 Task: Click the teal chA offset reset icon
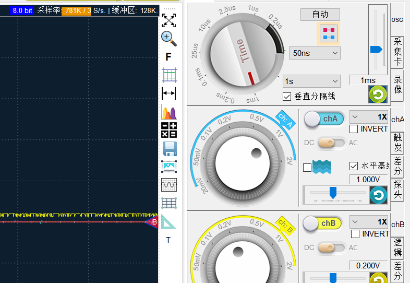[378, 195]
